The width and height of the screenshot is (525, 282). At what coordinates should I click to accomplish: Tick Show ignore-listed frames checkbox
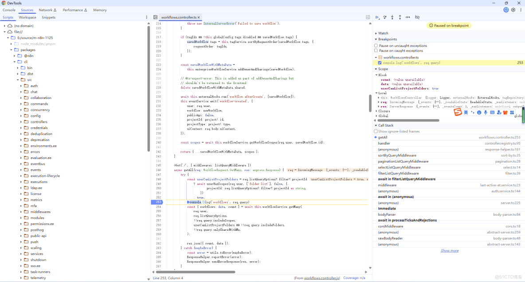pyautogui.click(x=376, y=131)
